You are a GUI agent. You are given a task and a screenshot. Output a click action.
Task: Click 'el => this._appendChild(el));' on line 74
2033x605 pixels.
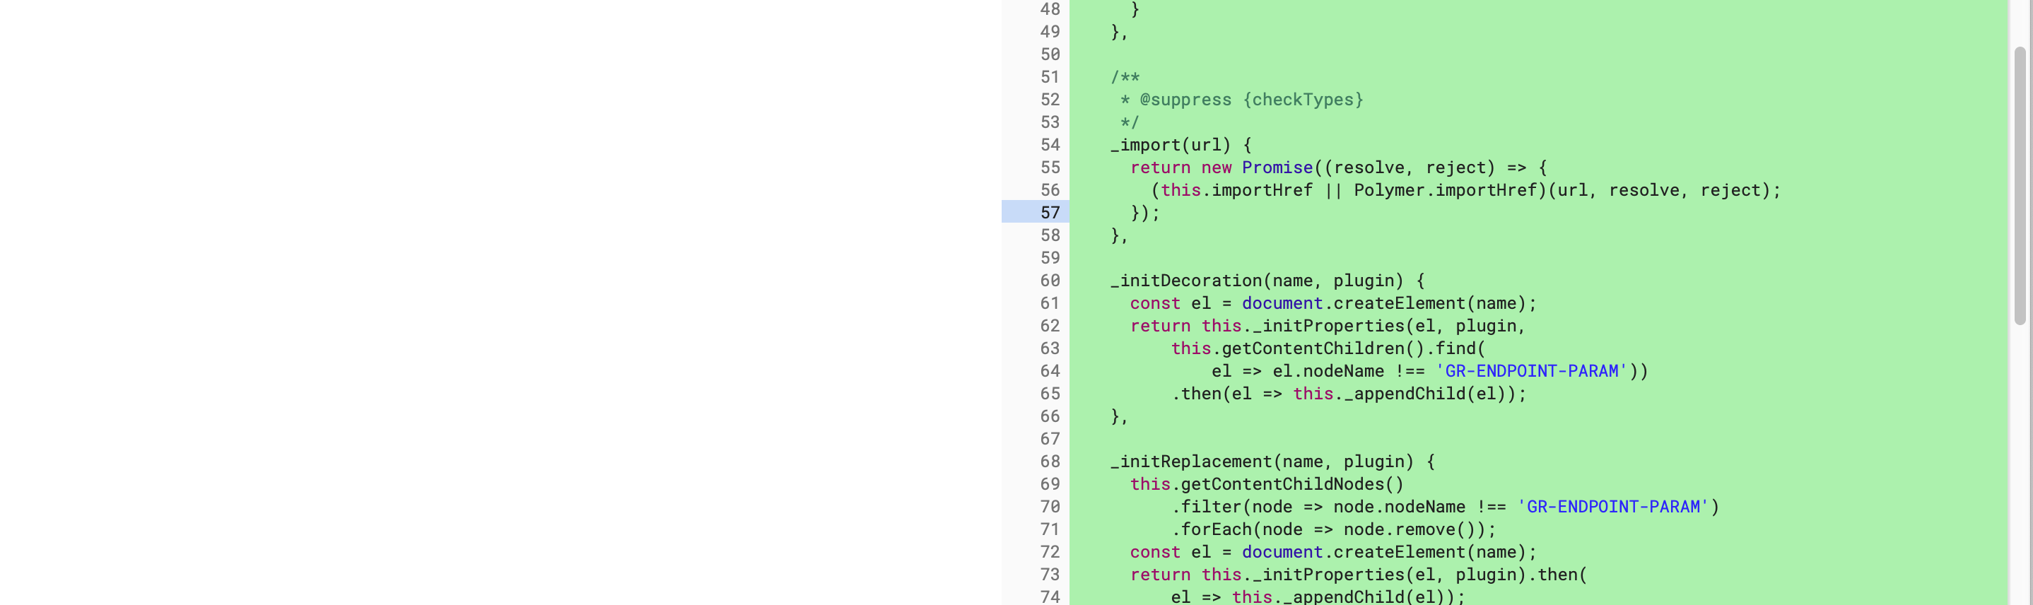tap(1318, 597)
